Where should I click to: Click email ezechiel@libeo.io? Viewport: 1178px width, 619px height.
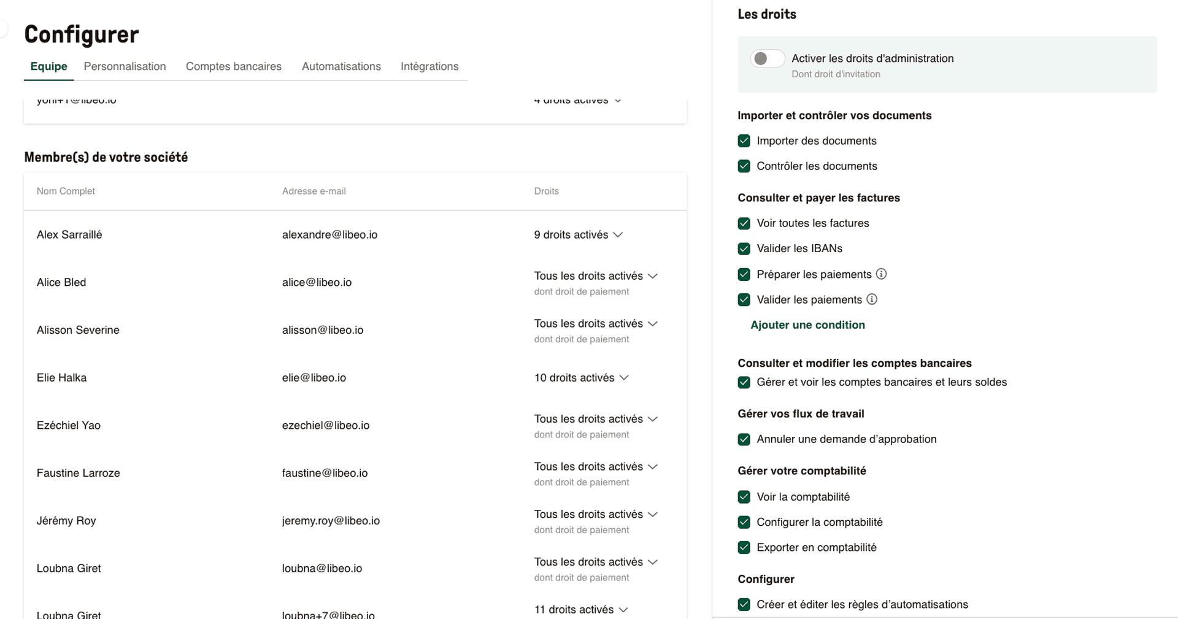point(326,425)
